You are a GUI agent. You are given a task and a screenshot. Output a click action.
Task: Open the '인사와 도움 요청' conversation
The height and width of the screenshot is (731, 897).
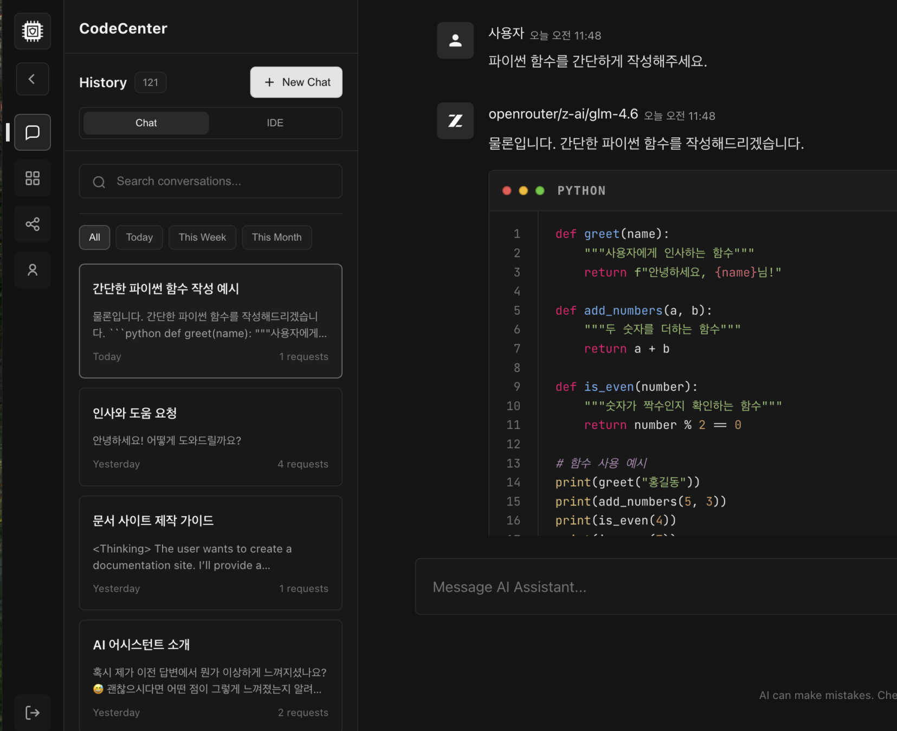210,437
